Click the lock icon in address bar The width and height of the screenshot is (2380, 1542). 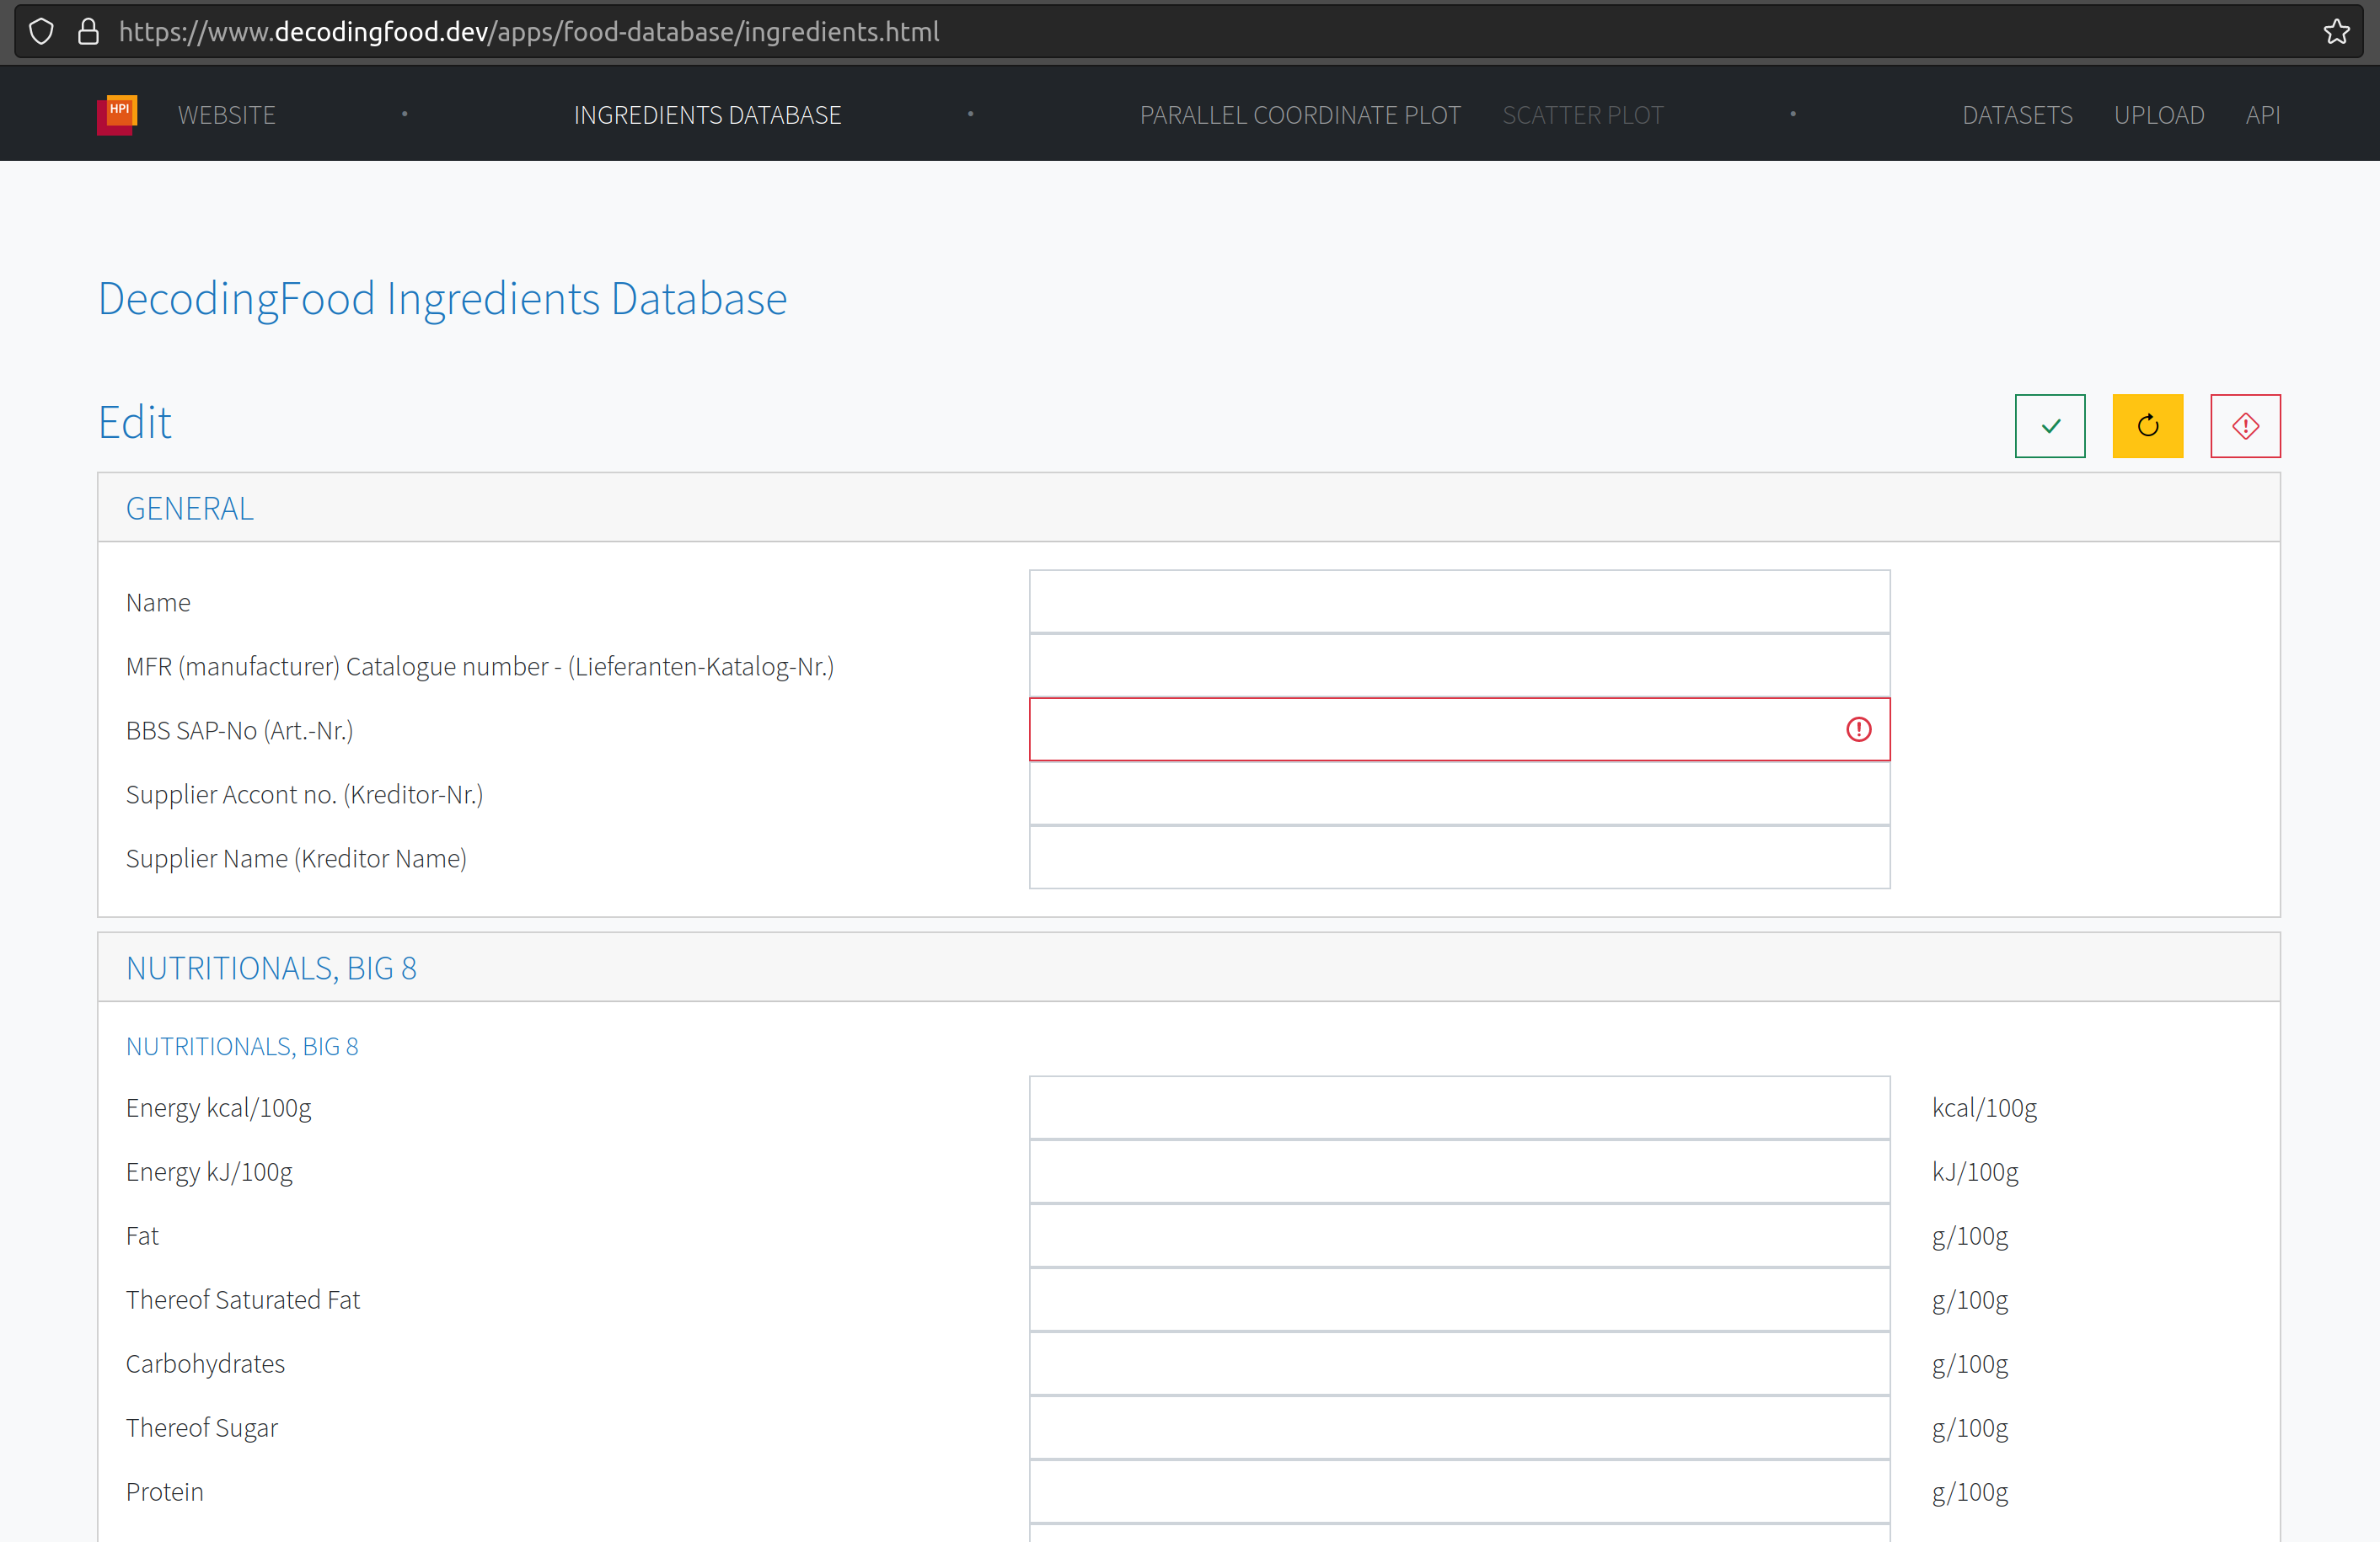[88, 32]
